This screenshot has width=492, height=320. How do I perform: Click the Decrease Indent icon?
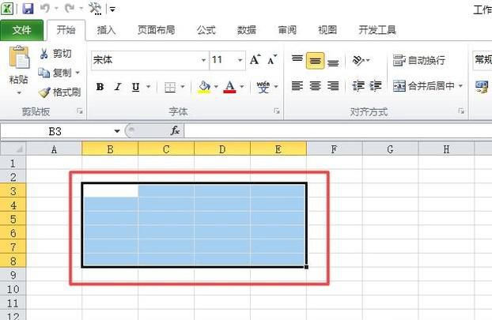[x=358, y=85]
